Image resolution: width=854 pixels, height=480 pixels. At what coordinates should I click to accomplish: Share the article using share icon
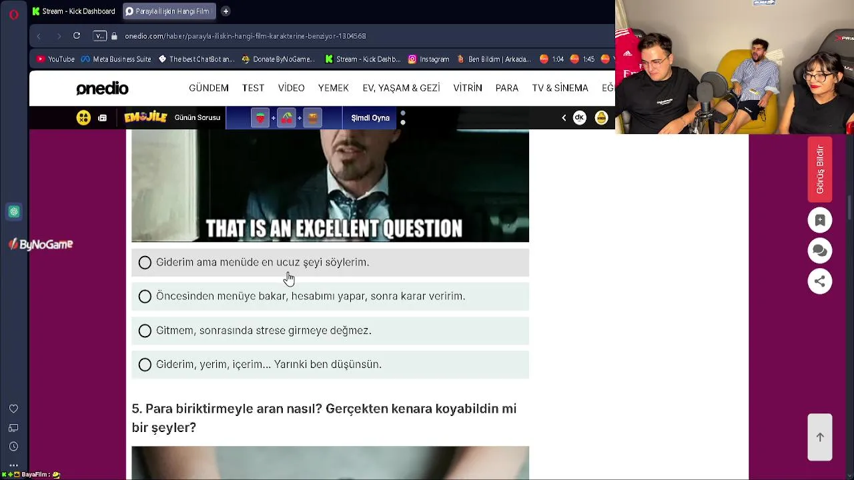coord(820,281)
